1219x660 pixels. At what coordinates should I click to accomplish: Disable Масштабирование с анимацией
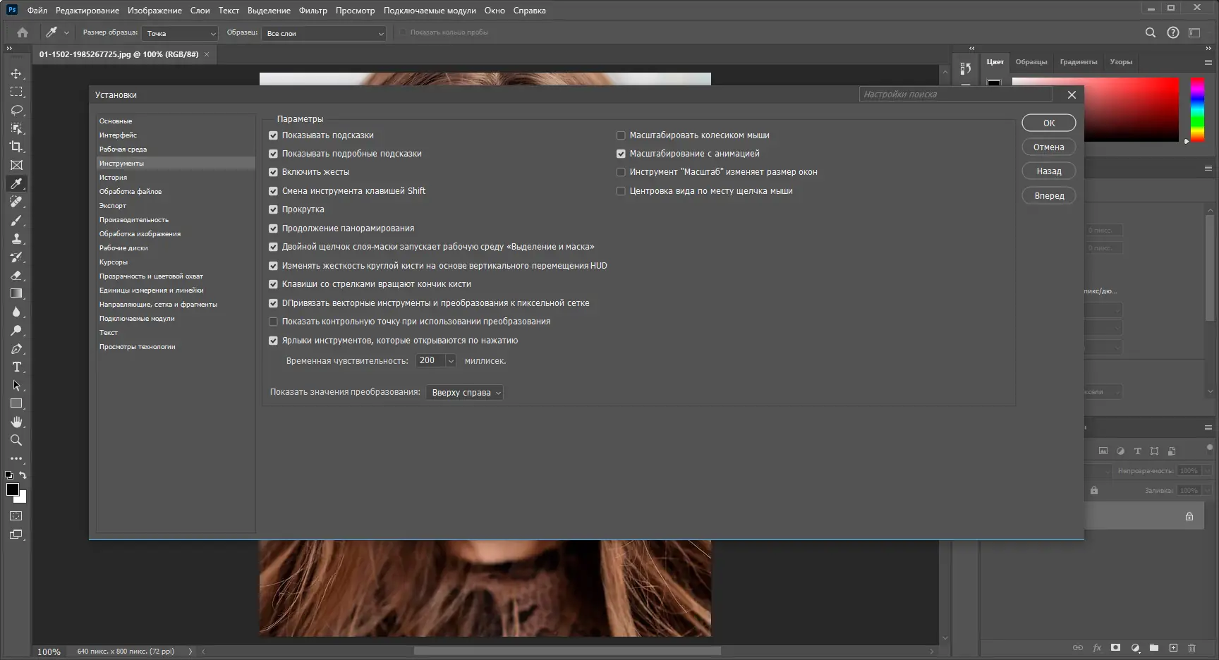tap(621, 153)
